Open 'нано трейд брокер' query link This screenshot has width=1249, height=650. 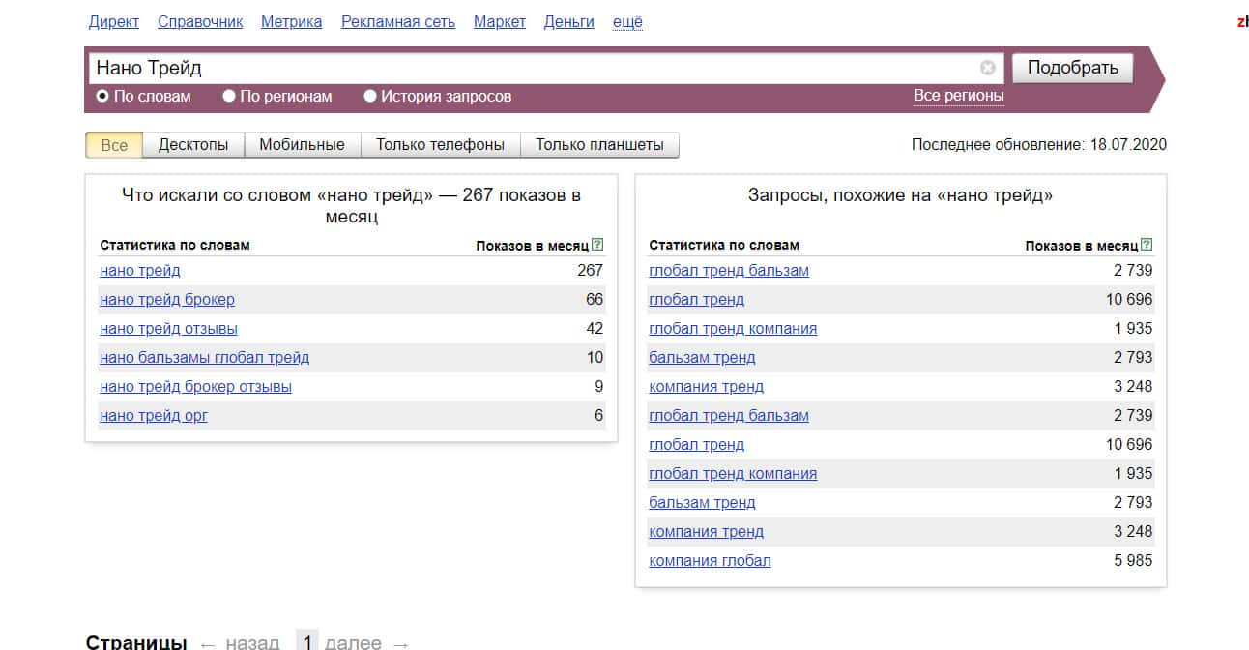click(167, 300)
